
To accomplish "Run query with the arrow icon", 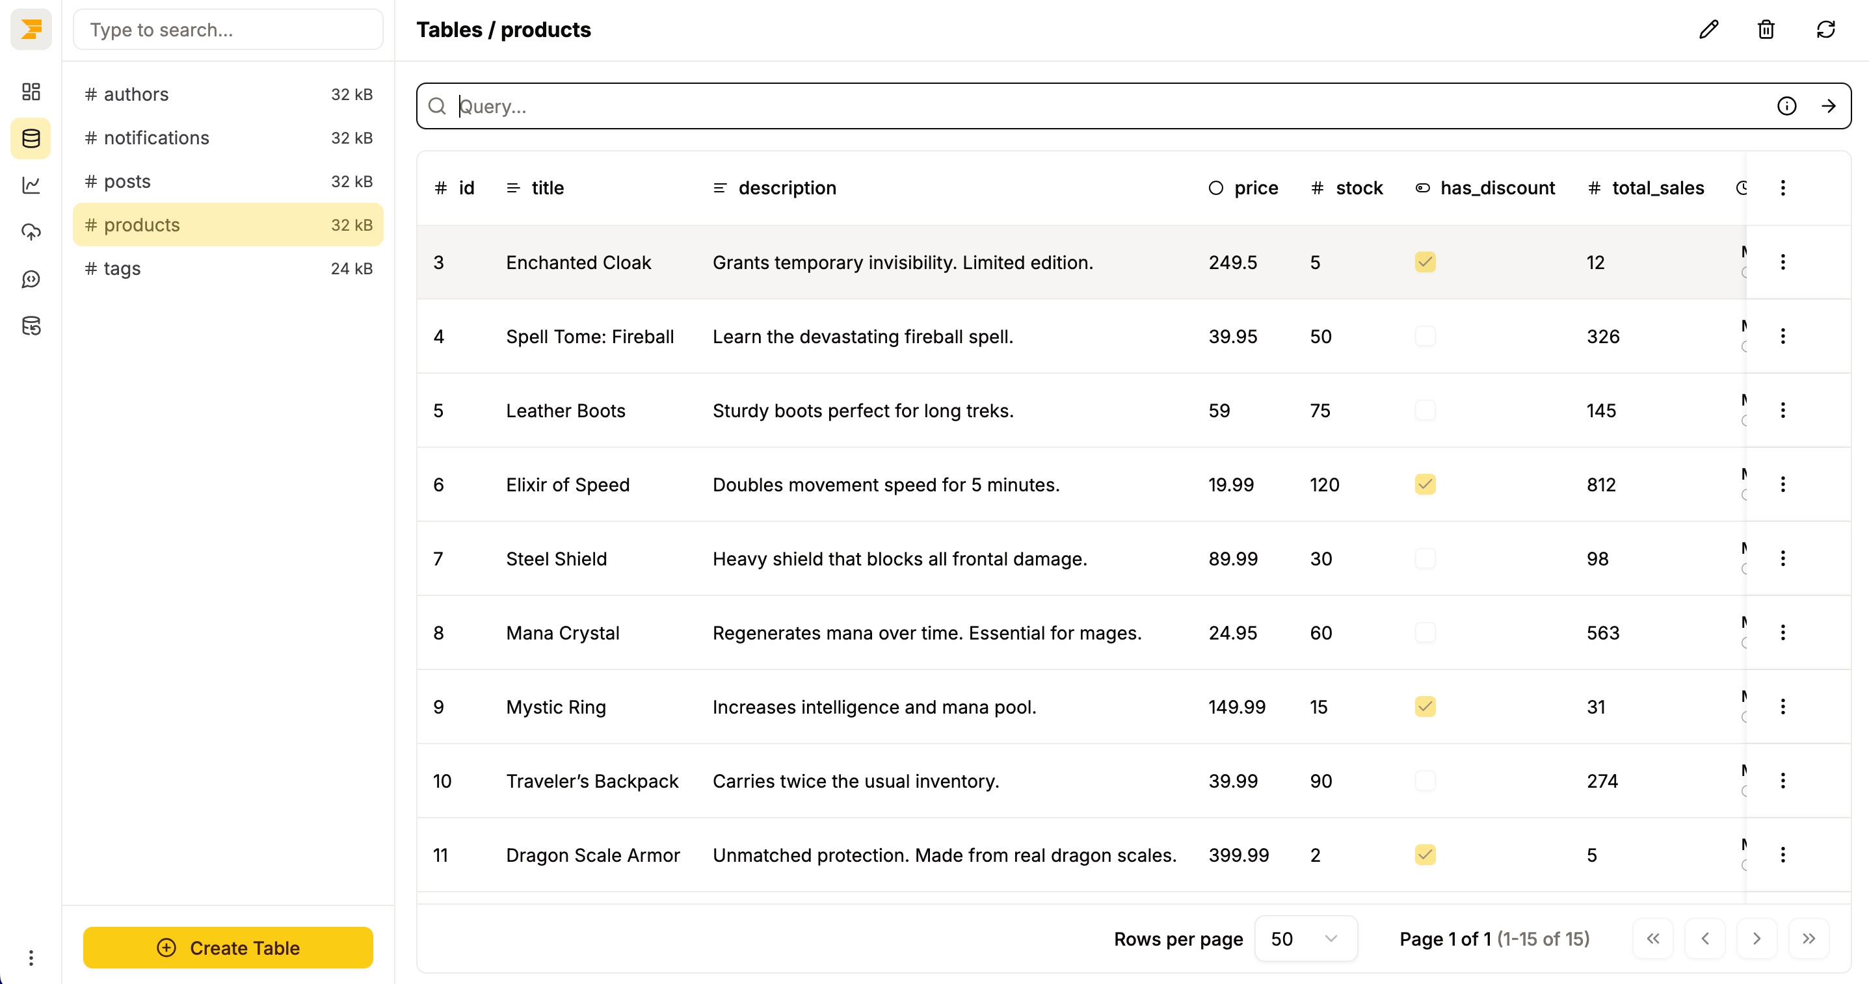I will pyautogui.click(x=1829, y=106).
